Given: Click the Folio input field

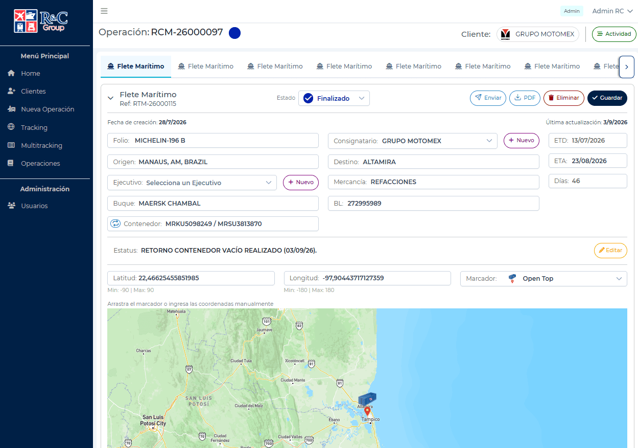Looking at the screenshot, I should [x=213, y=141].
